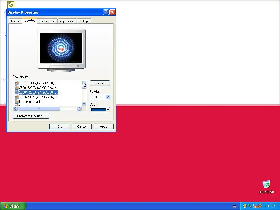Open the desktop Color picker dropdown arrow
This screenshot has width=280, height=210.
coord(108,110)
